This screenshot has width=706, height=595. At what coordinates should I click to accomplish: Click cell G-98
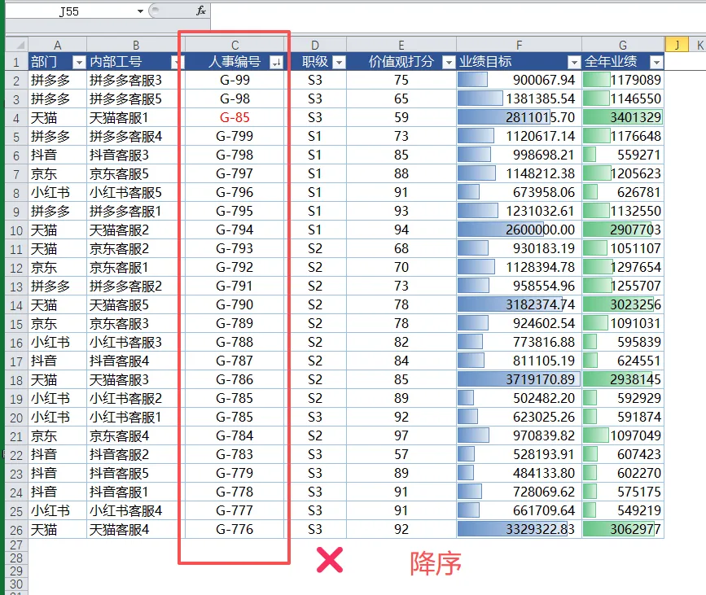235,98
